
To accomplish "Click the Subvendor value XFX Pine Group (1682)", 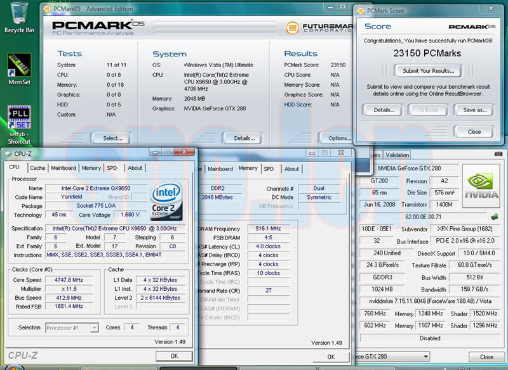I will (x=465, y=229).
